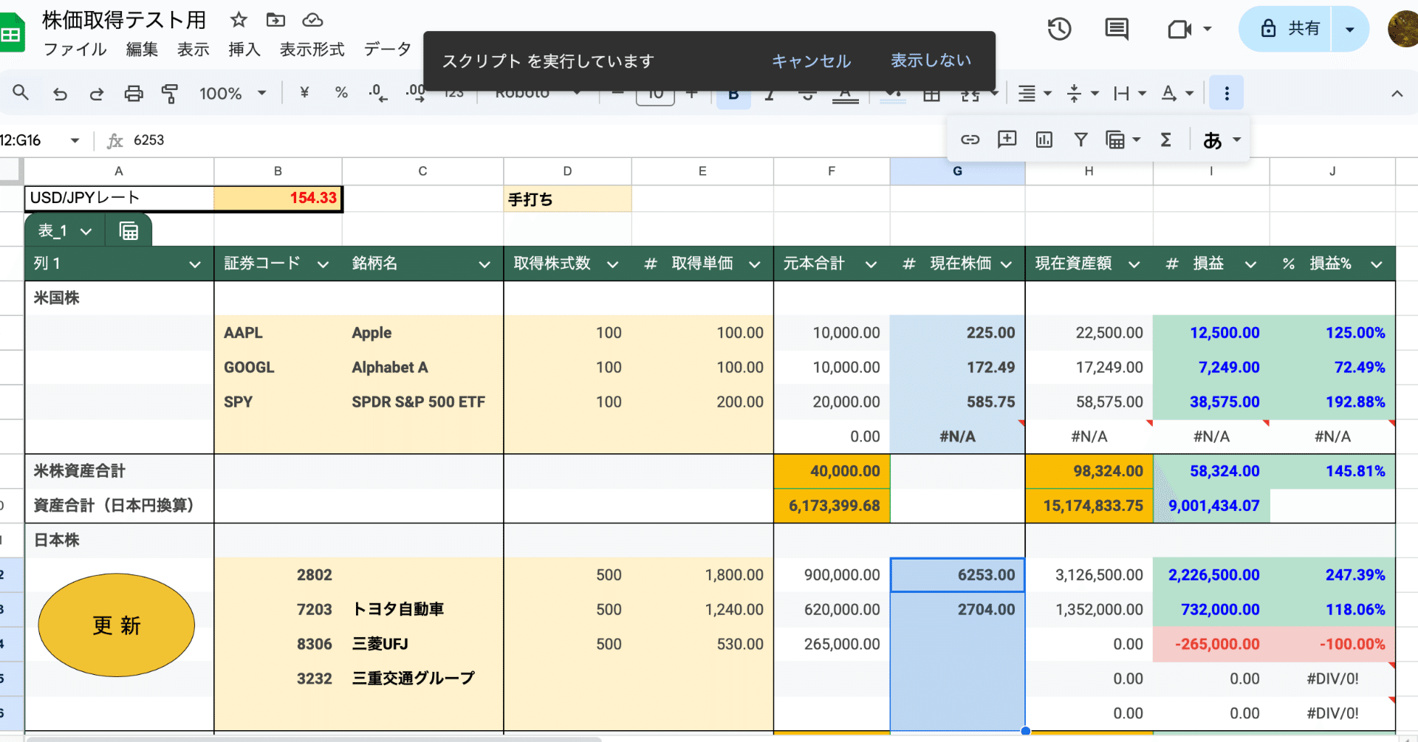Screen dimensions: 1418x742
Task: Open the 表_1 table name dropdown
Action: [85, 230]
